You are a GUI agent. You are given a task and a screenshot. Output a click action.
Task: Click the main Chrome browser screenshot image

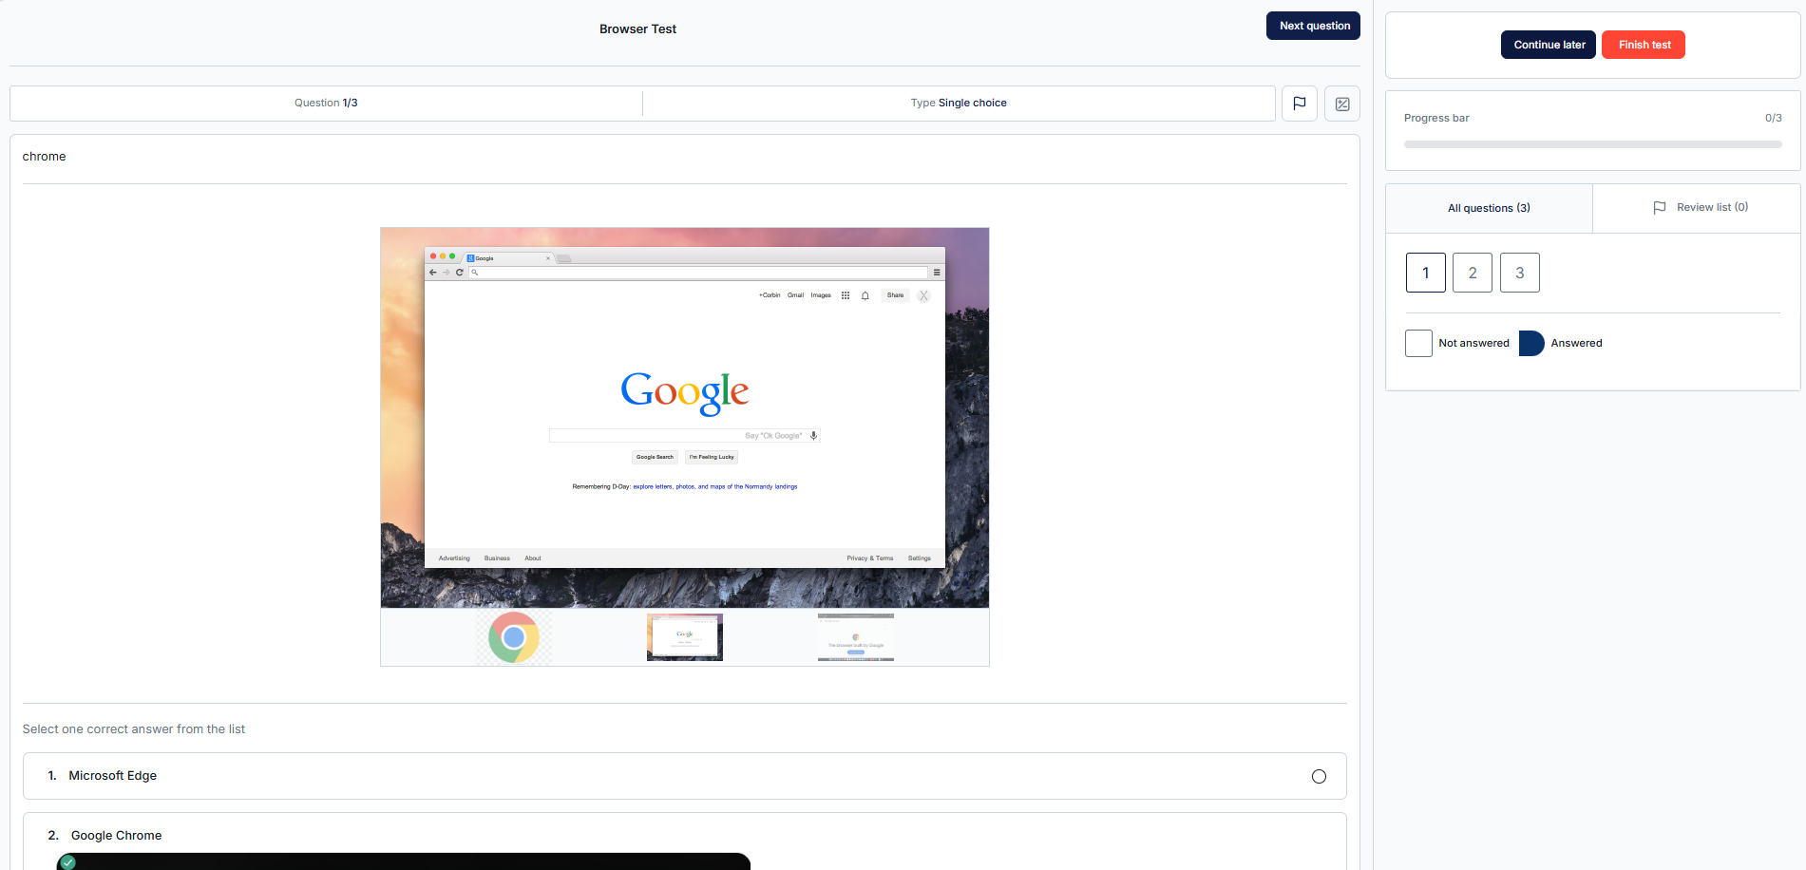[685, 418]
